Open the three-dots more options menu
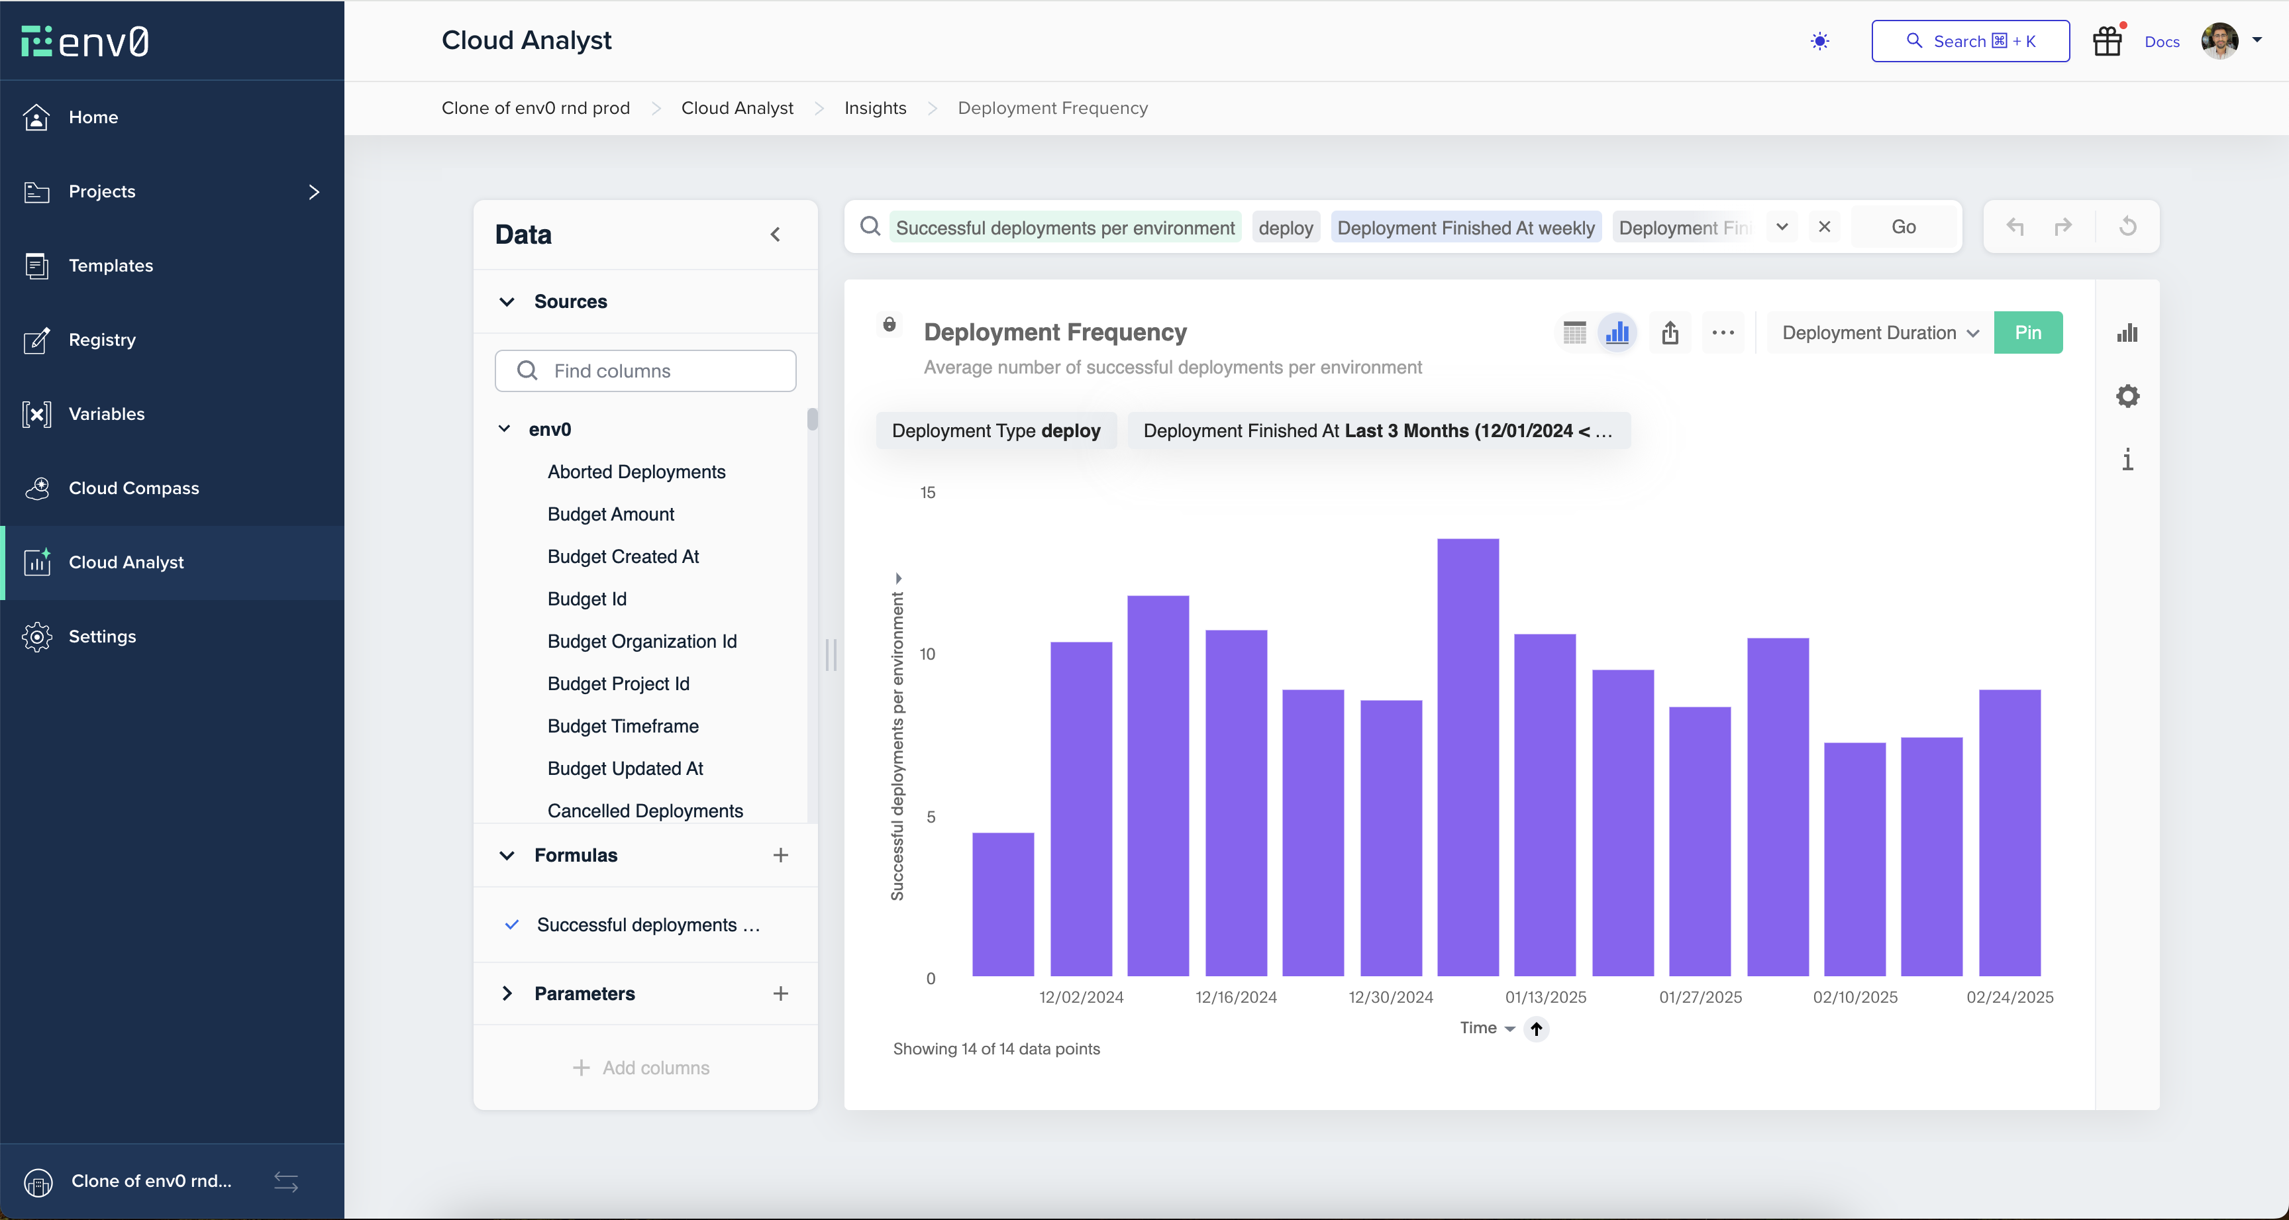Viewport: 2289px width, 1220px height. pos(1722,332)
